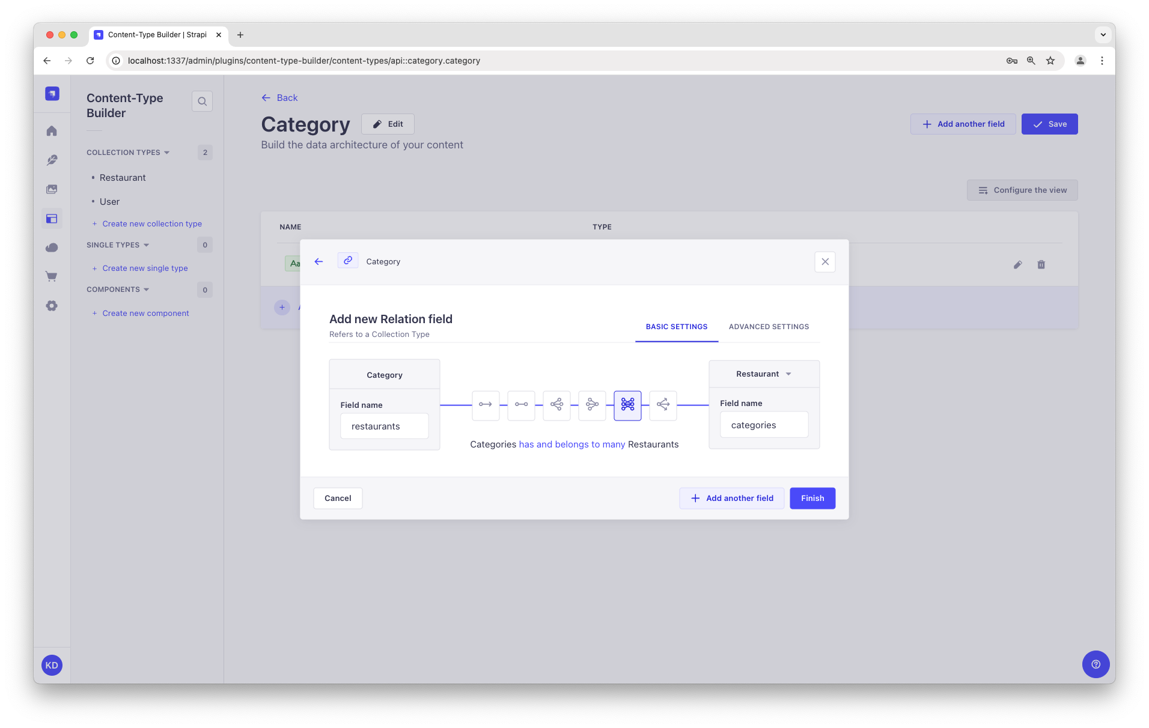Select the one-to-many relation icon

coord(556,405)
